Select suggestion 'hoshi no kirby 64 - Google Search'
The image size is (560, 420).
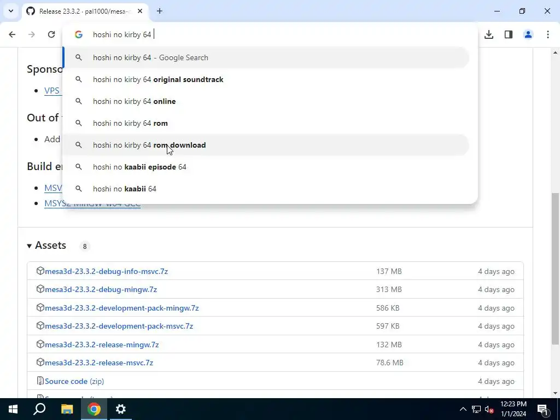266,57
